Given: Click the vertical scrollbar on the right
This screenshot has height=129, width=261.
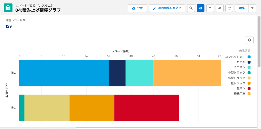Looking at the screenshot, I should [x=259, y=42].
